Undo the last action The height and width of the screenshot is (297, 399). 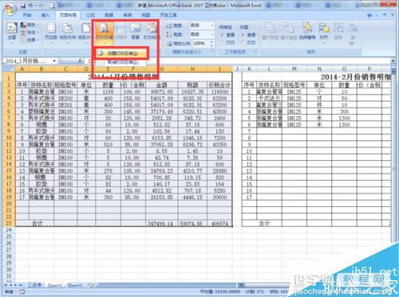pyautogui.click(x=31, y=6)
